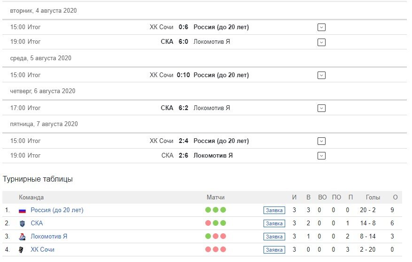
Task: Open Заявка roster for Россия (до 20 лет)
Action: pos(274,210)
